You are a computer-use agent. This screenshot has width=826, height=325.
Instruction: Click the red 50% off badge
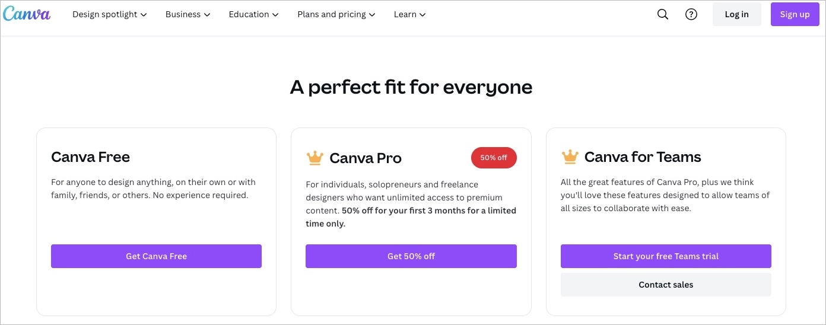pos(494,158)
